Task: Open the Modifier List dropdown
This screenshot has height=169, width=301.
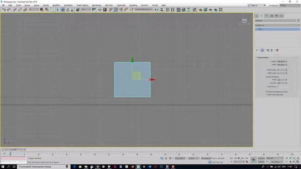Action: (x=277, y=25)
